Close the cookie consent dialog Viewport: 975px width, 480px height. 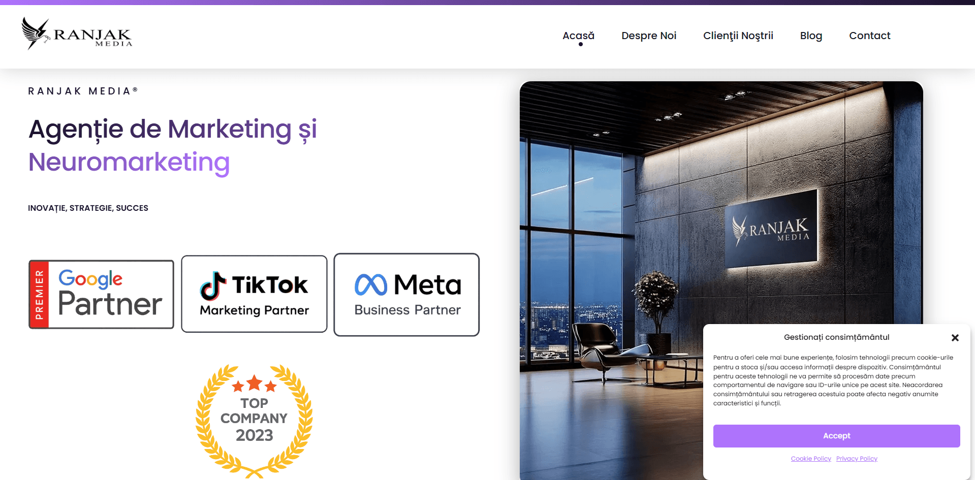click(955, 338)
